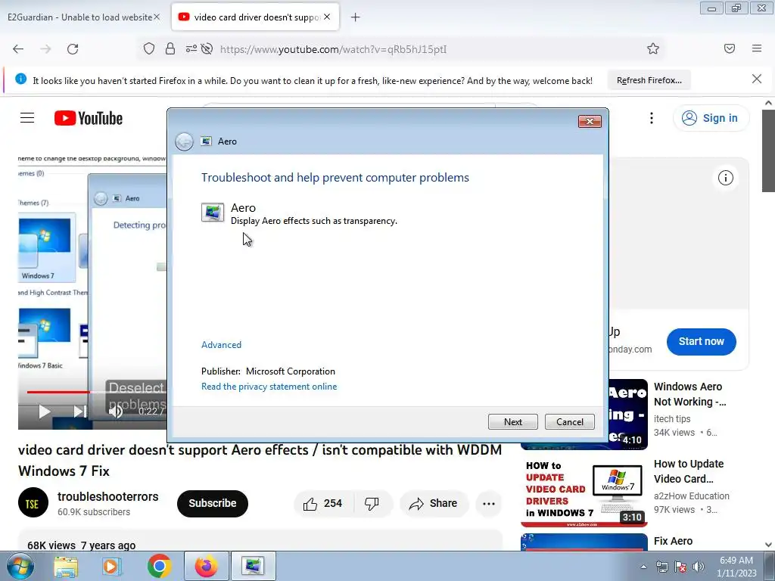Select the video card driver YouTube tab

click(x=256, y=17)
